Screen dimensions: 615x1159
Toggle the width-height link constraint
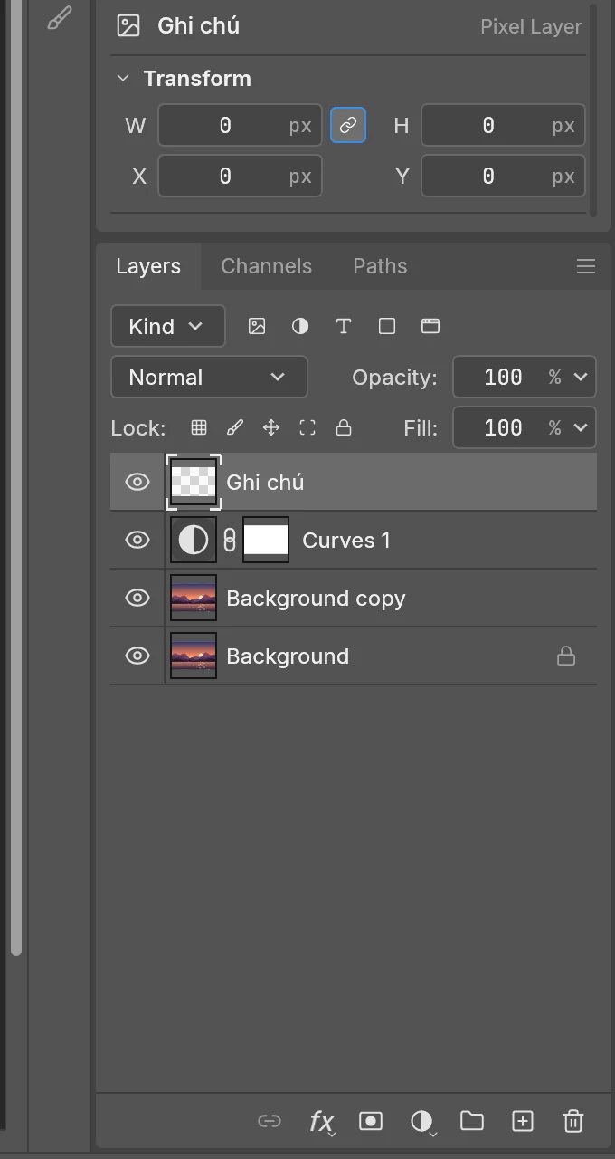pos(348,125)
